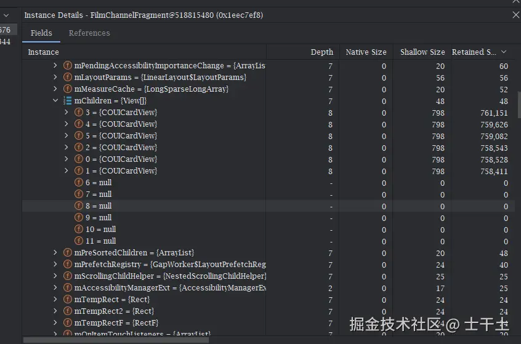
Task: Click the Depth column header
Action: [x=321, y=52]
